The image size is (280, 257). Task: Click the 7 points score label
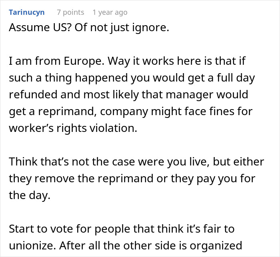click(x=70, y=12)
